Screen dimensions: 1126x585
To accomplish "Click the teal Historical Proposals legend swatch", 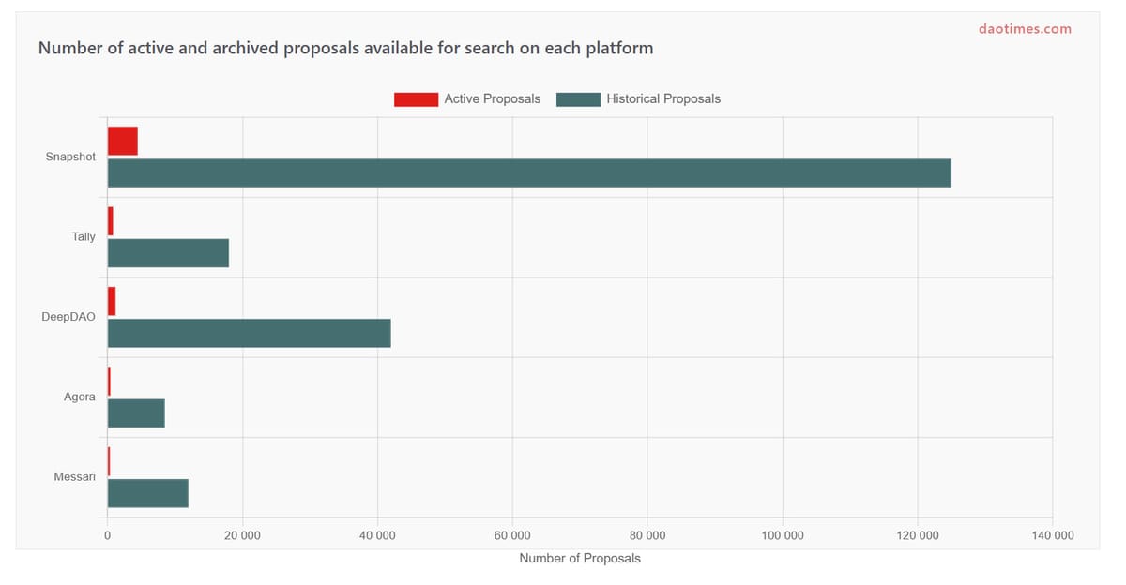I will pyautogui.click(x=578, y=99).
